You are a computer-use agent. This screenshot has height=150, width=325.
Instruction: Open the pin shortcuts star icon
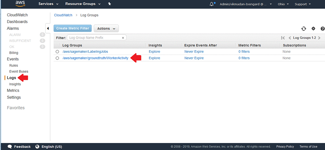(x=110, y=4)
